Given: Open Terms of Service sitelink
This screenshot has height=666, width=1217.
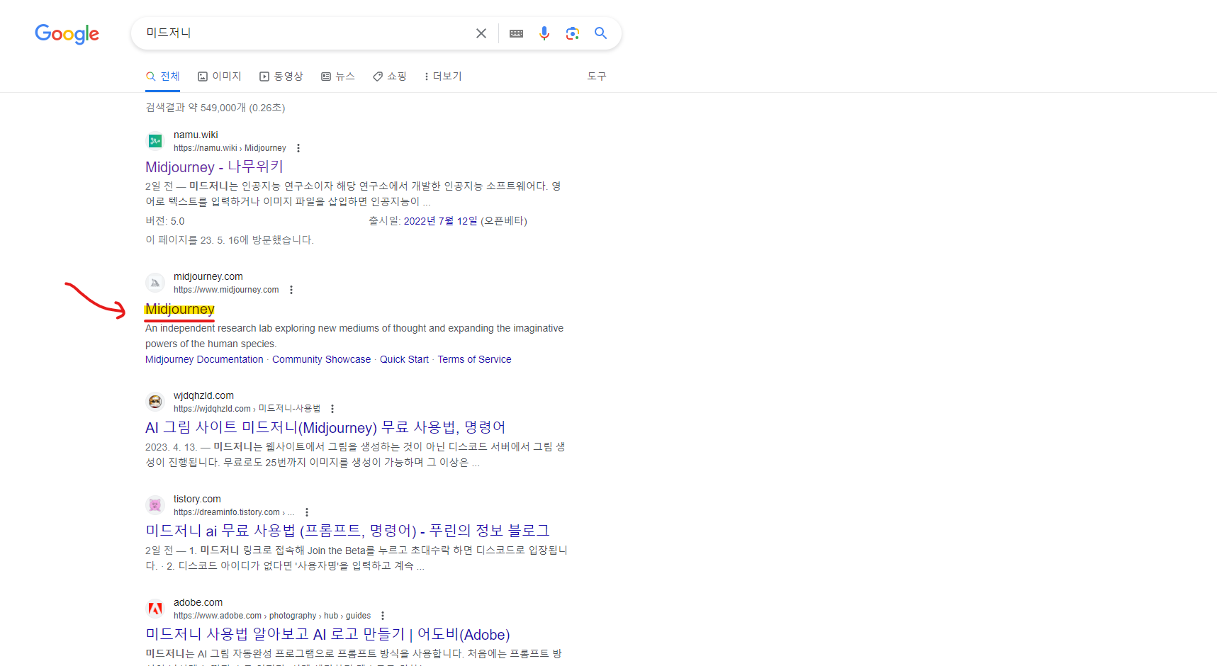Looking at the screenshot, I should click(x=474, y=360).
